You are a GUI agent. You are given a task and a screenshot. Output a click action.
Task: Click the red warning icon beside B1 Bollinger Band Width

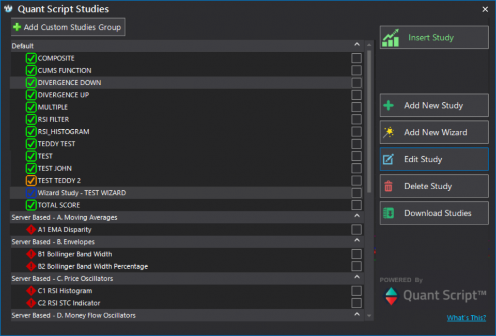(30, 254)
